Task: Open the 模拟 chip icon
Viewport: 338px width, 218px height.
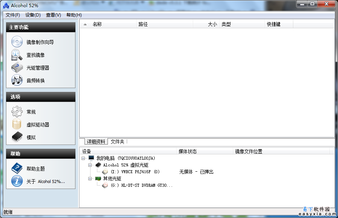Action: pyautogui.click(x=17, y=137)
